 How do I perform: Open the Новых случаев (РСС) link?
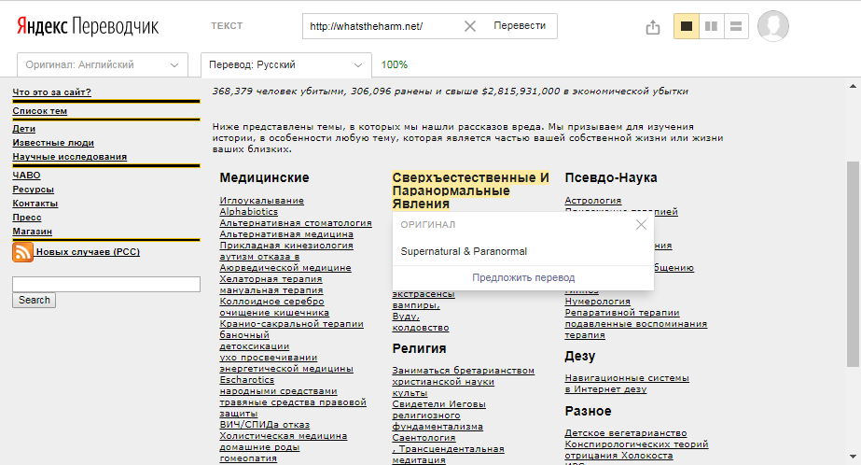pyautogui.click(x=88, y=252)
